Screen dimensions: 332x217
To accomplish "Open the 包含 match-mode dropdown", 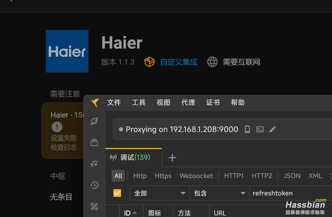I will click(x=220, y=193).
